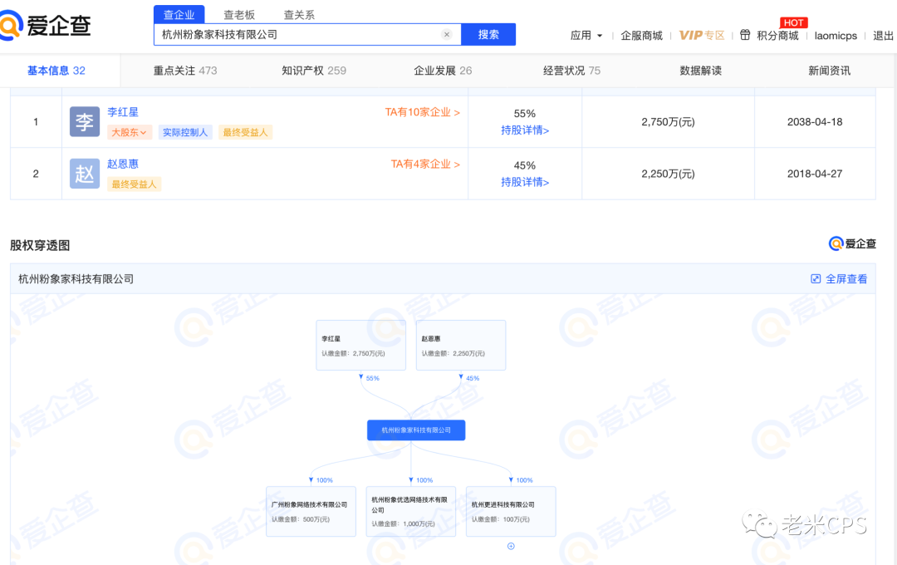The width and height of the screenshot is (897, 565).
Task: Open 持股详情 under 45%
Action: point(525,182)
